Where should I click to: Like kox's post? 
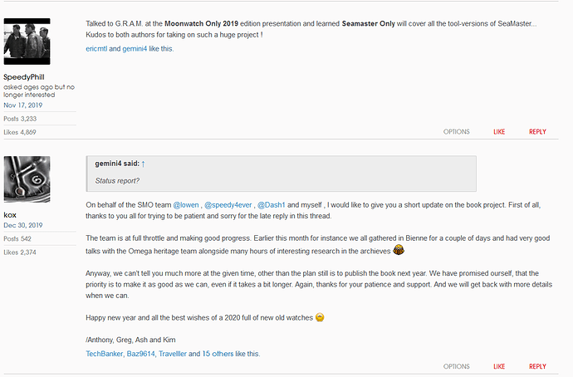coord(499,366)
